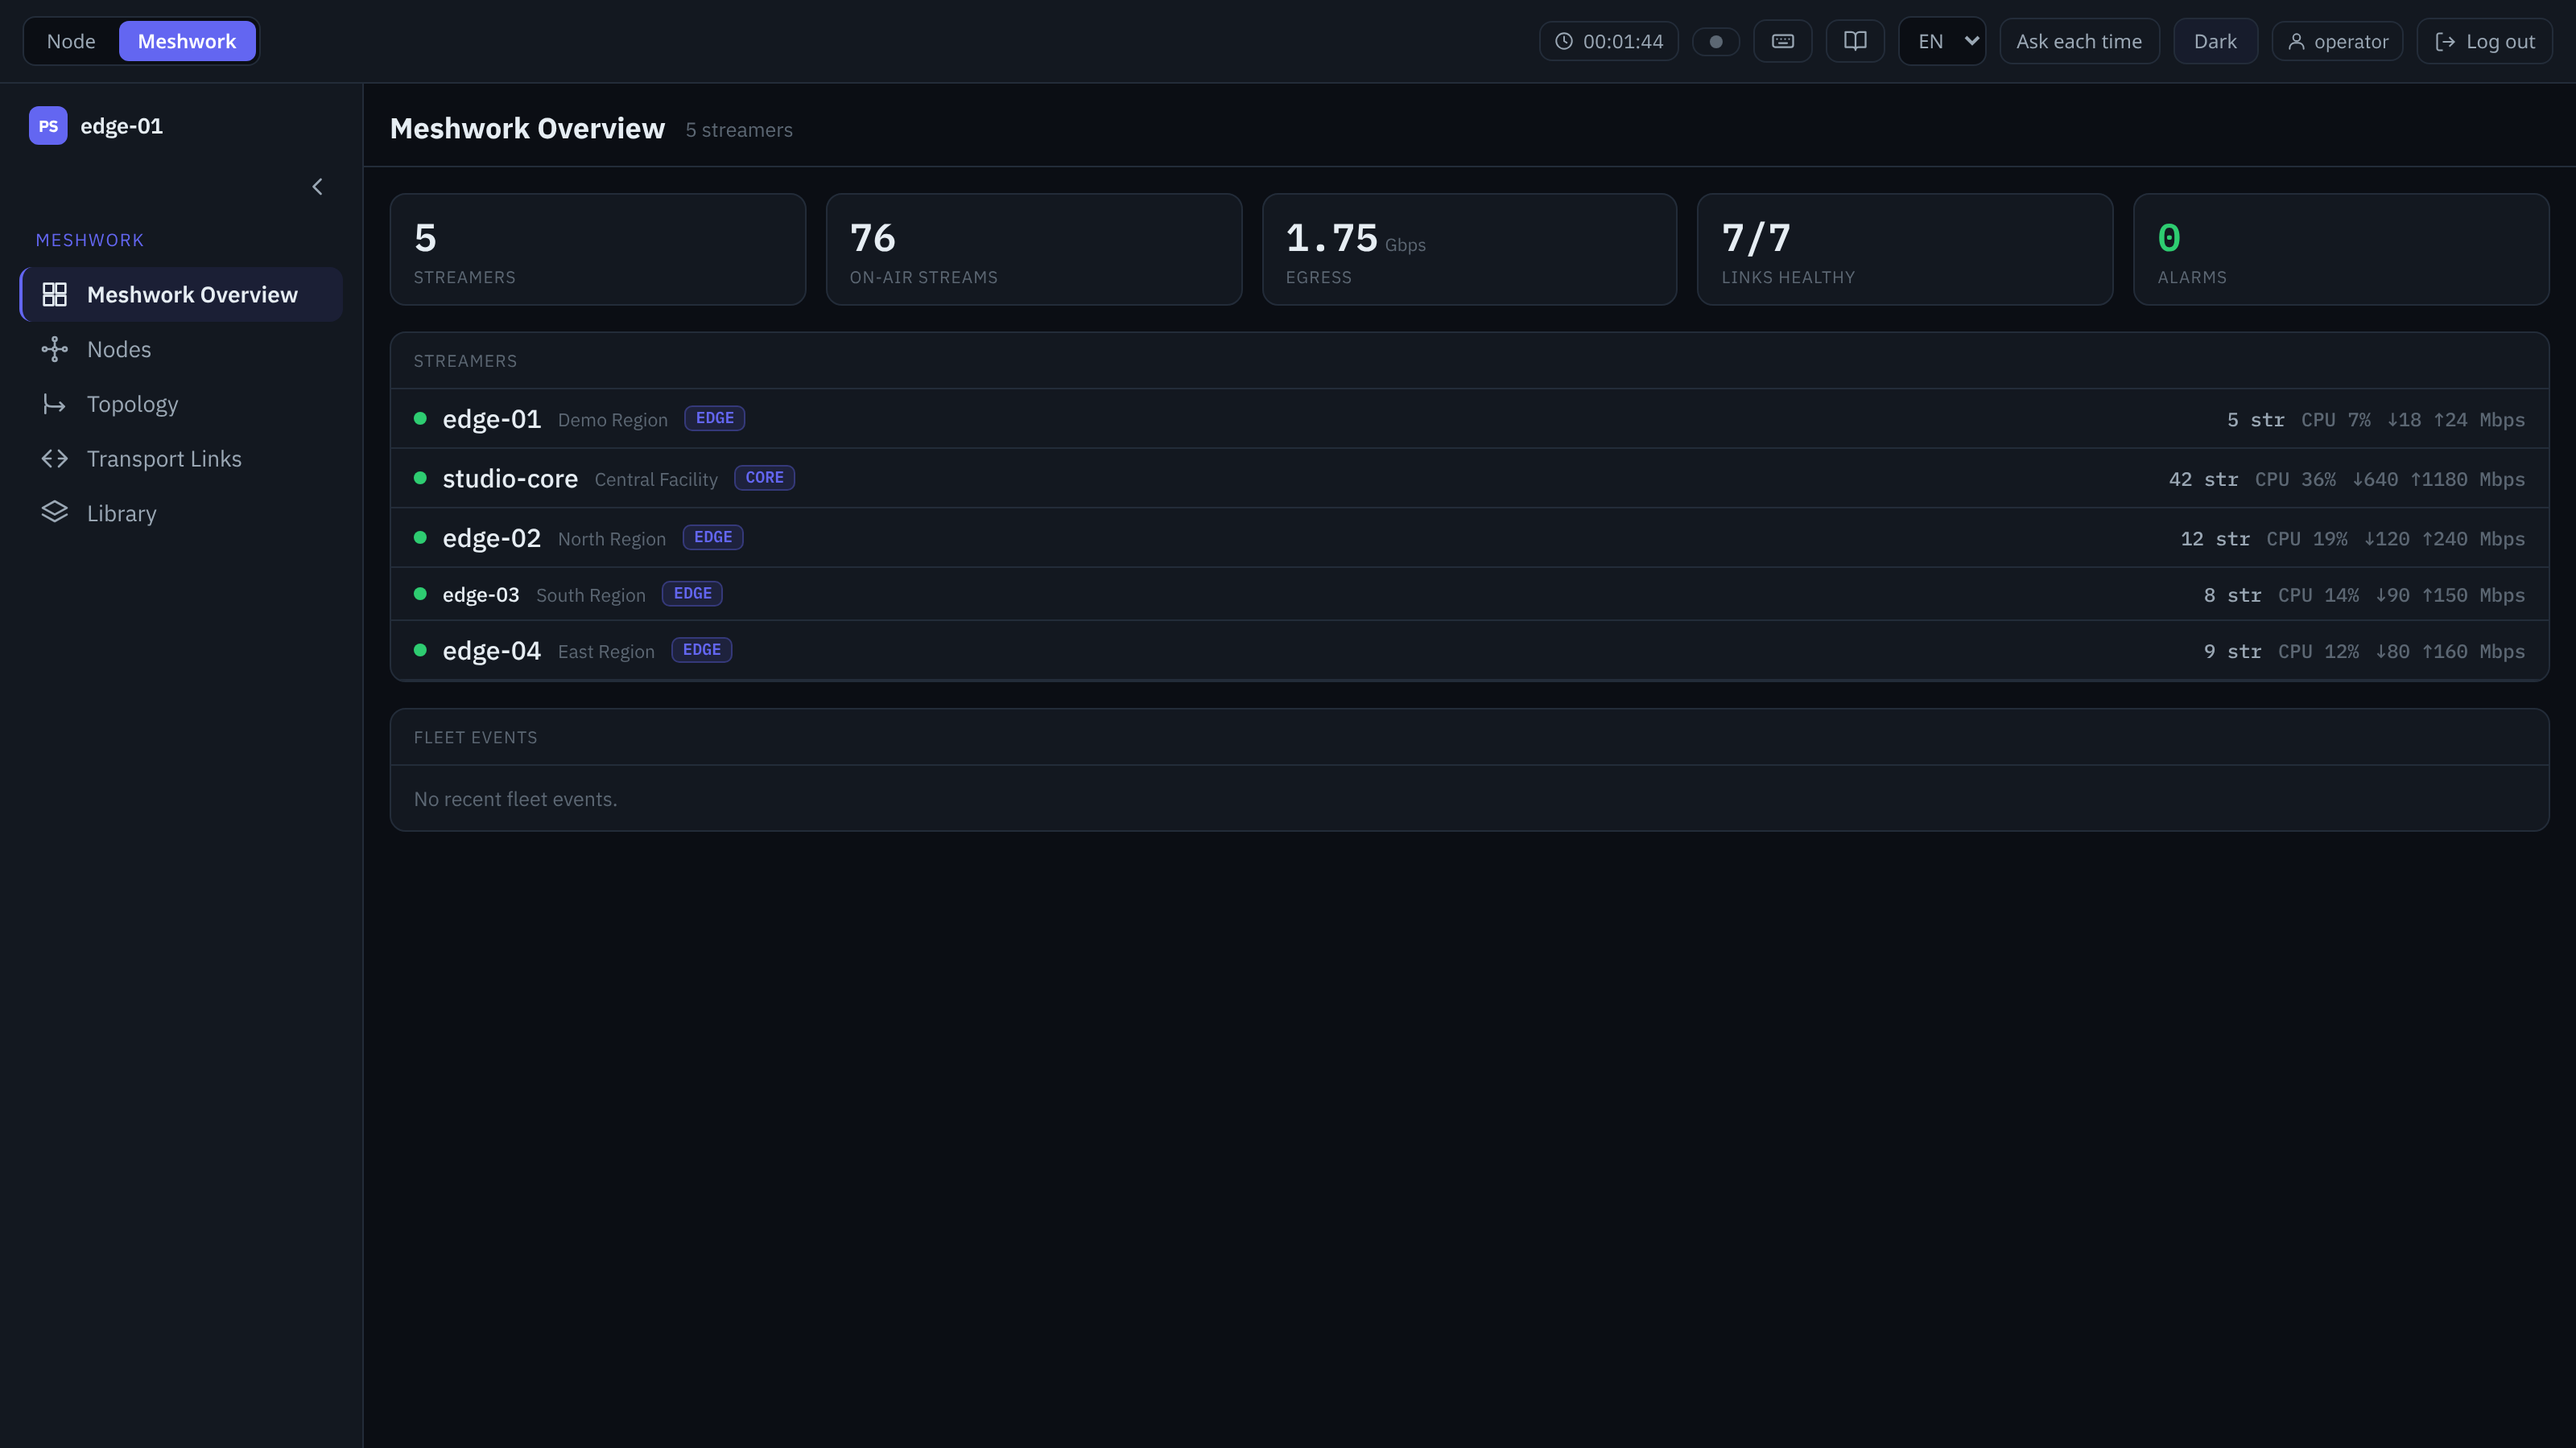Open the EN language dropdown
The height and width of the screenshot is (1448, 2576).
click(x=1942, y=41)
